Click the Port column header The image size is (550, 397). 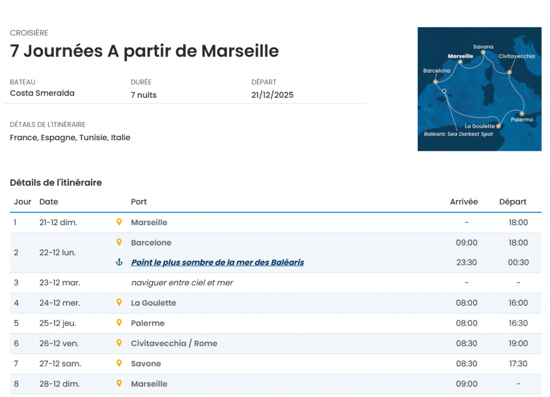coord(139,202)
